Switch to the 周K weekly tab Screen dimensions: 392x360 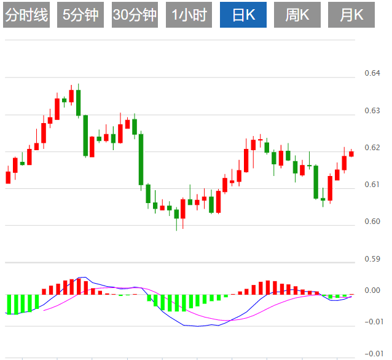pyautogui.click(x=297, y=15)
